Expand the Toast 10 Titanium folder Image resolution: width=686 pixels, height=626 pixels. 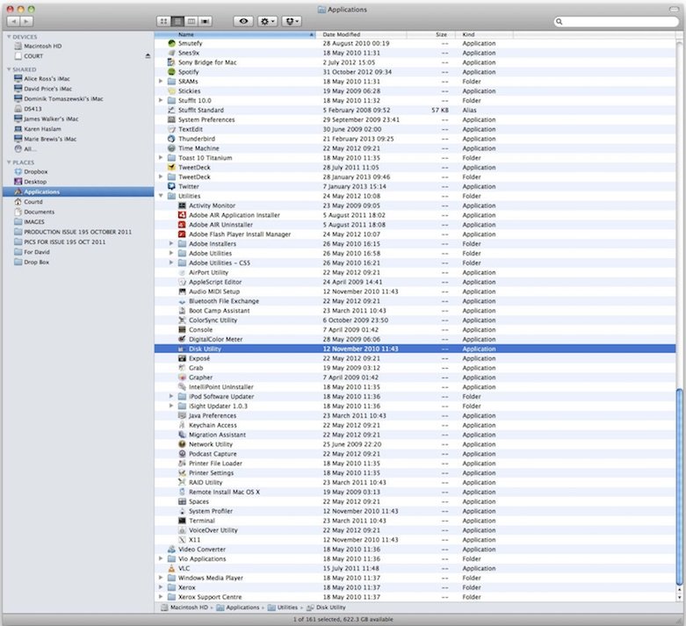161,158
